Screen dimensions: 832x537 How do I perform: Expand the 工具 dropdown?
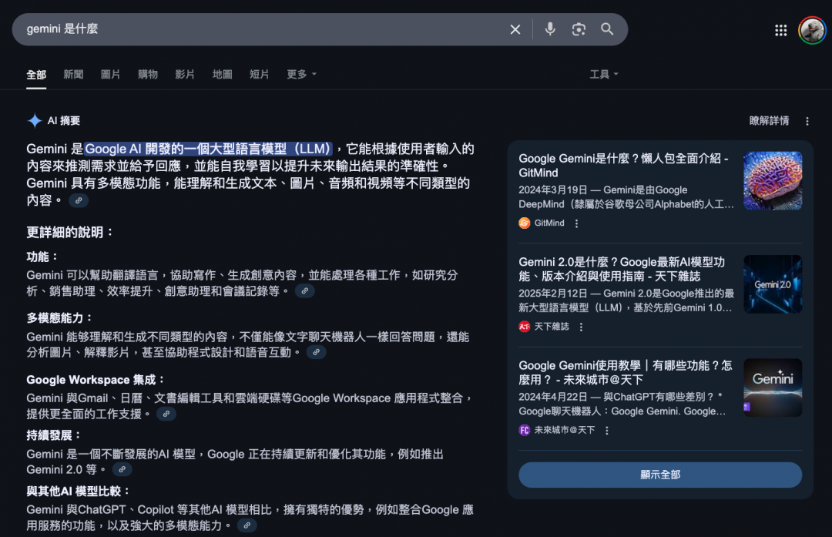point(603,74)
